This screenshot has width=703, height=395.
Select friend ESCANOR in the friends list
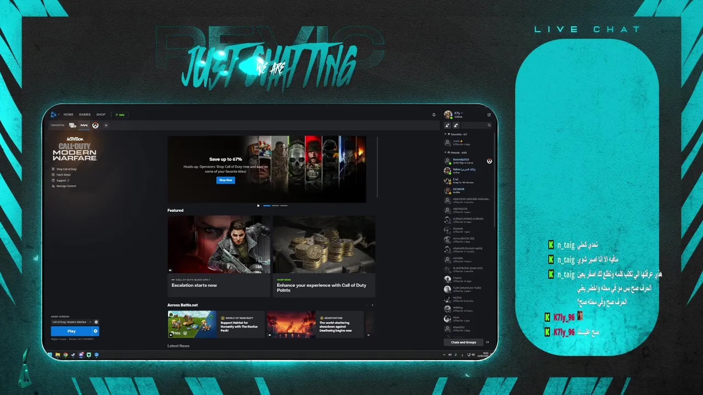pos(468,190)
